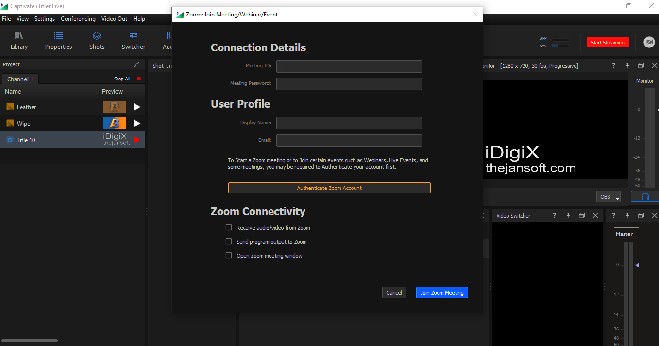Open the Help menu
The height and width of the screenshot is (346, 659).
point(139,19)
